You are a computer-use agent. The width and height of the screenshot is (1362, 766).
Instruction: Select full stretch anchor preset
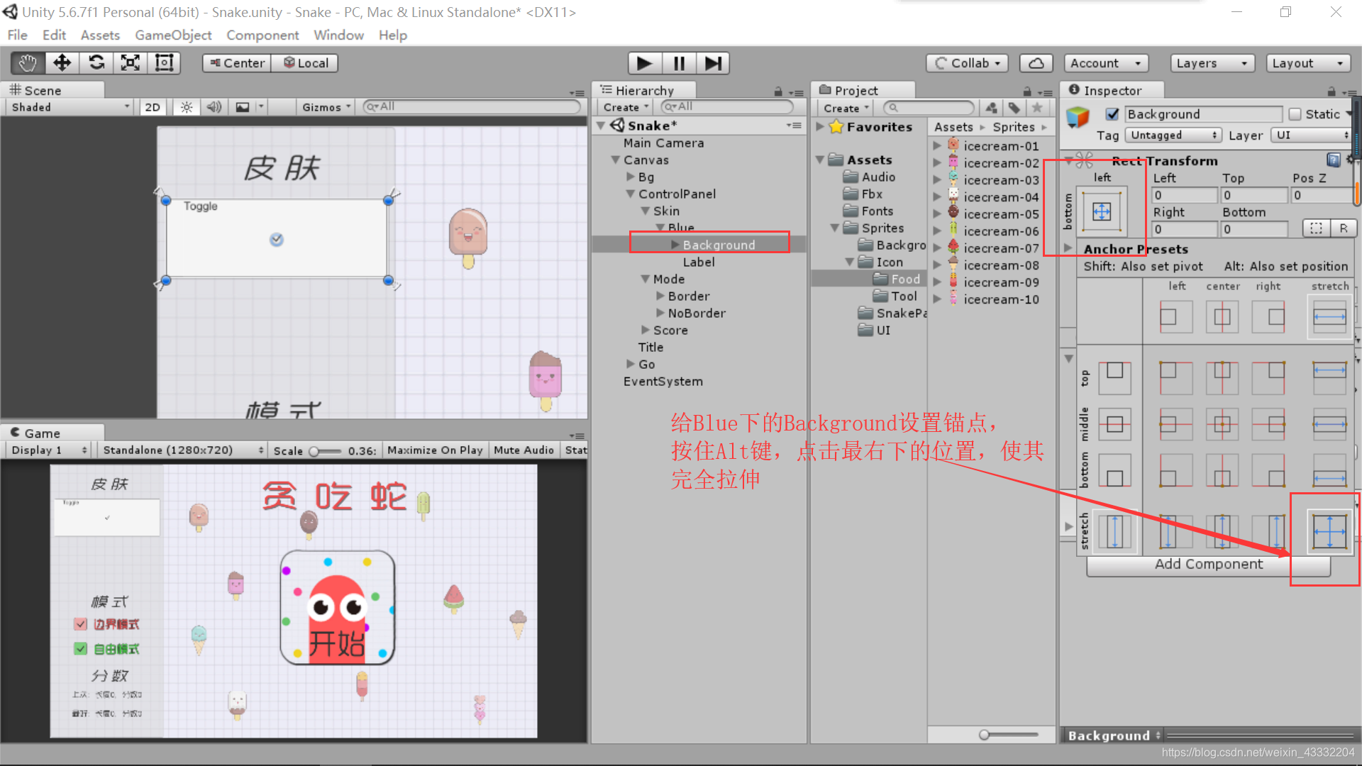(x=1329, y=531)
